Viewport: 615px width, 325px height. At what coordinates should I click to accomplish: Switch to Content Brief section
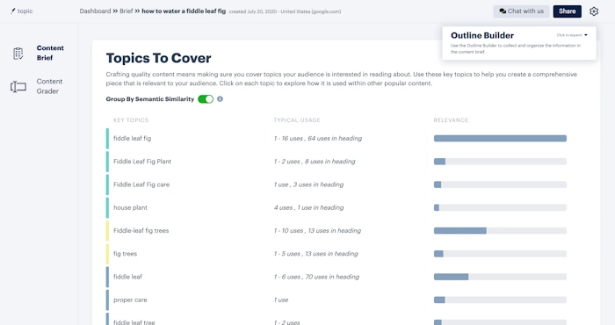[50, 53]
